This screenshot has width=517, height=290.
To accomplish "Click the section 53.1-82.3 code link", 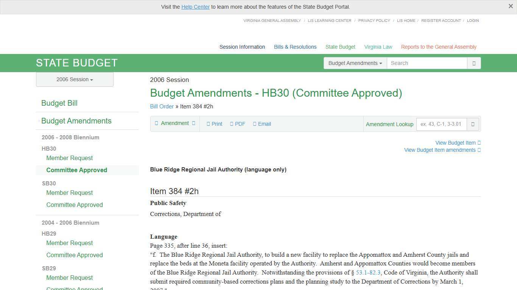I will click(368, 272).
